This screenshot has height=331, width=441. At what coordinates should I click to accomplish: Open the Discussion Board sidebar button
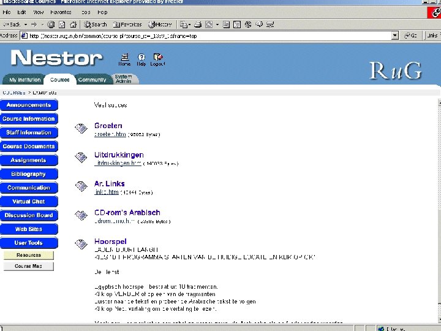[29, 215]
